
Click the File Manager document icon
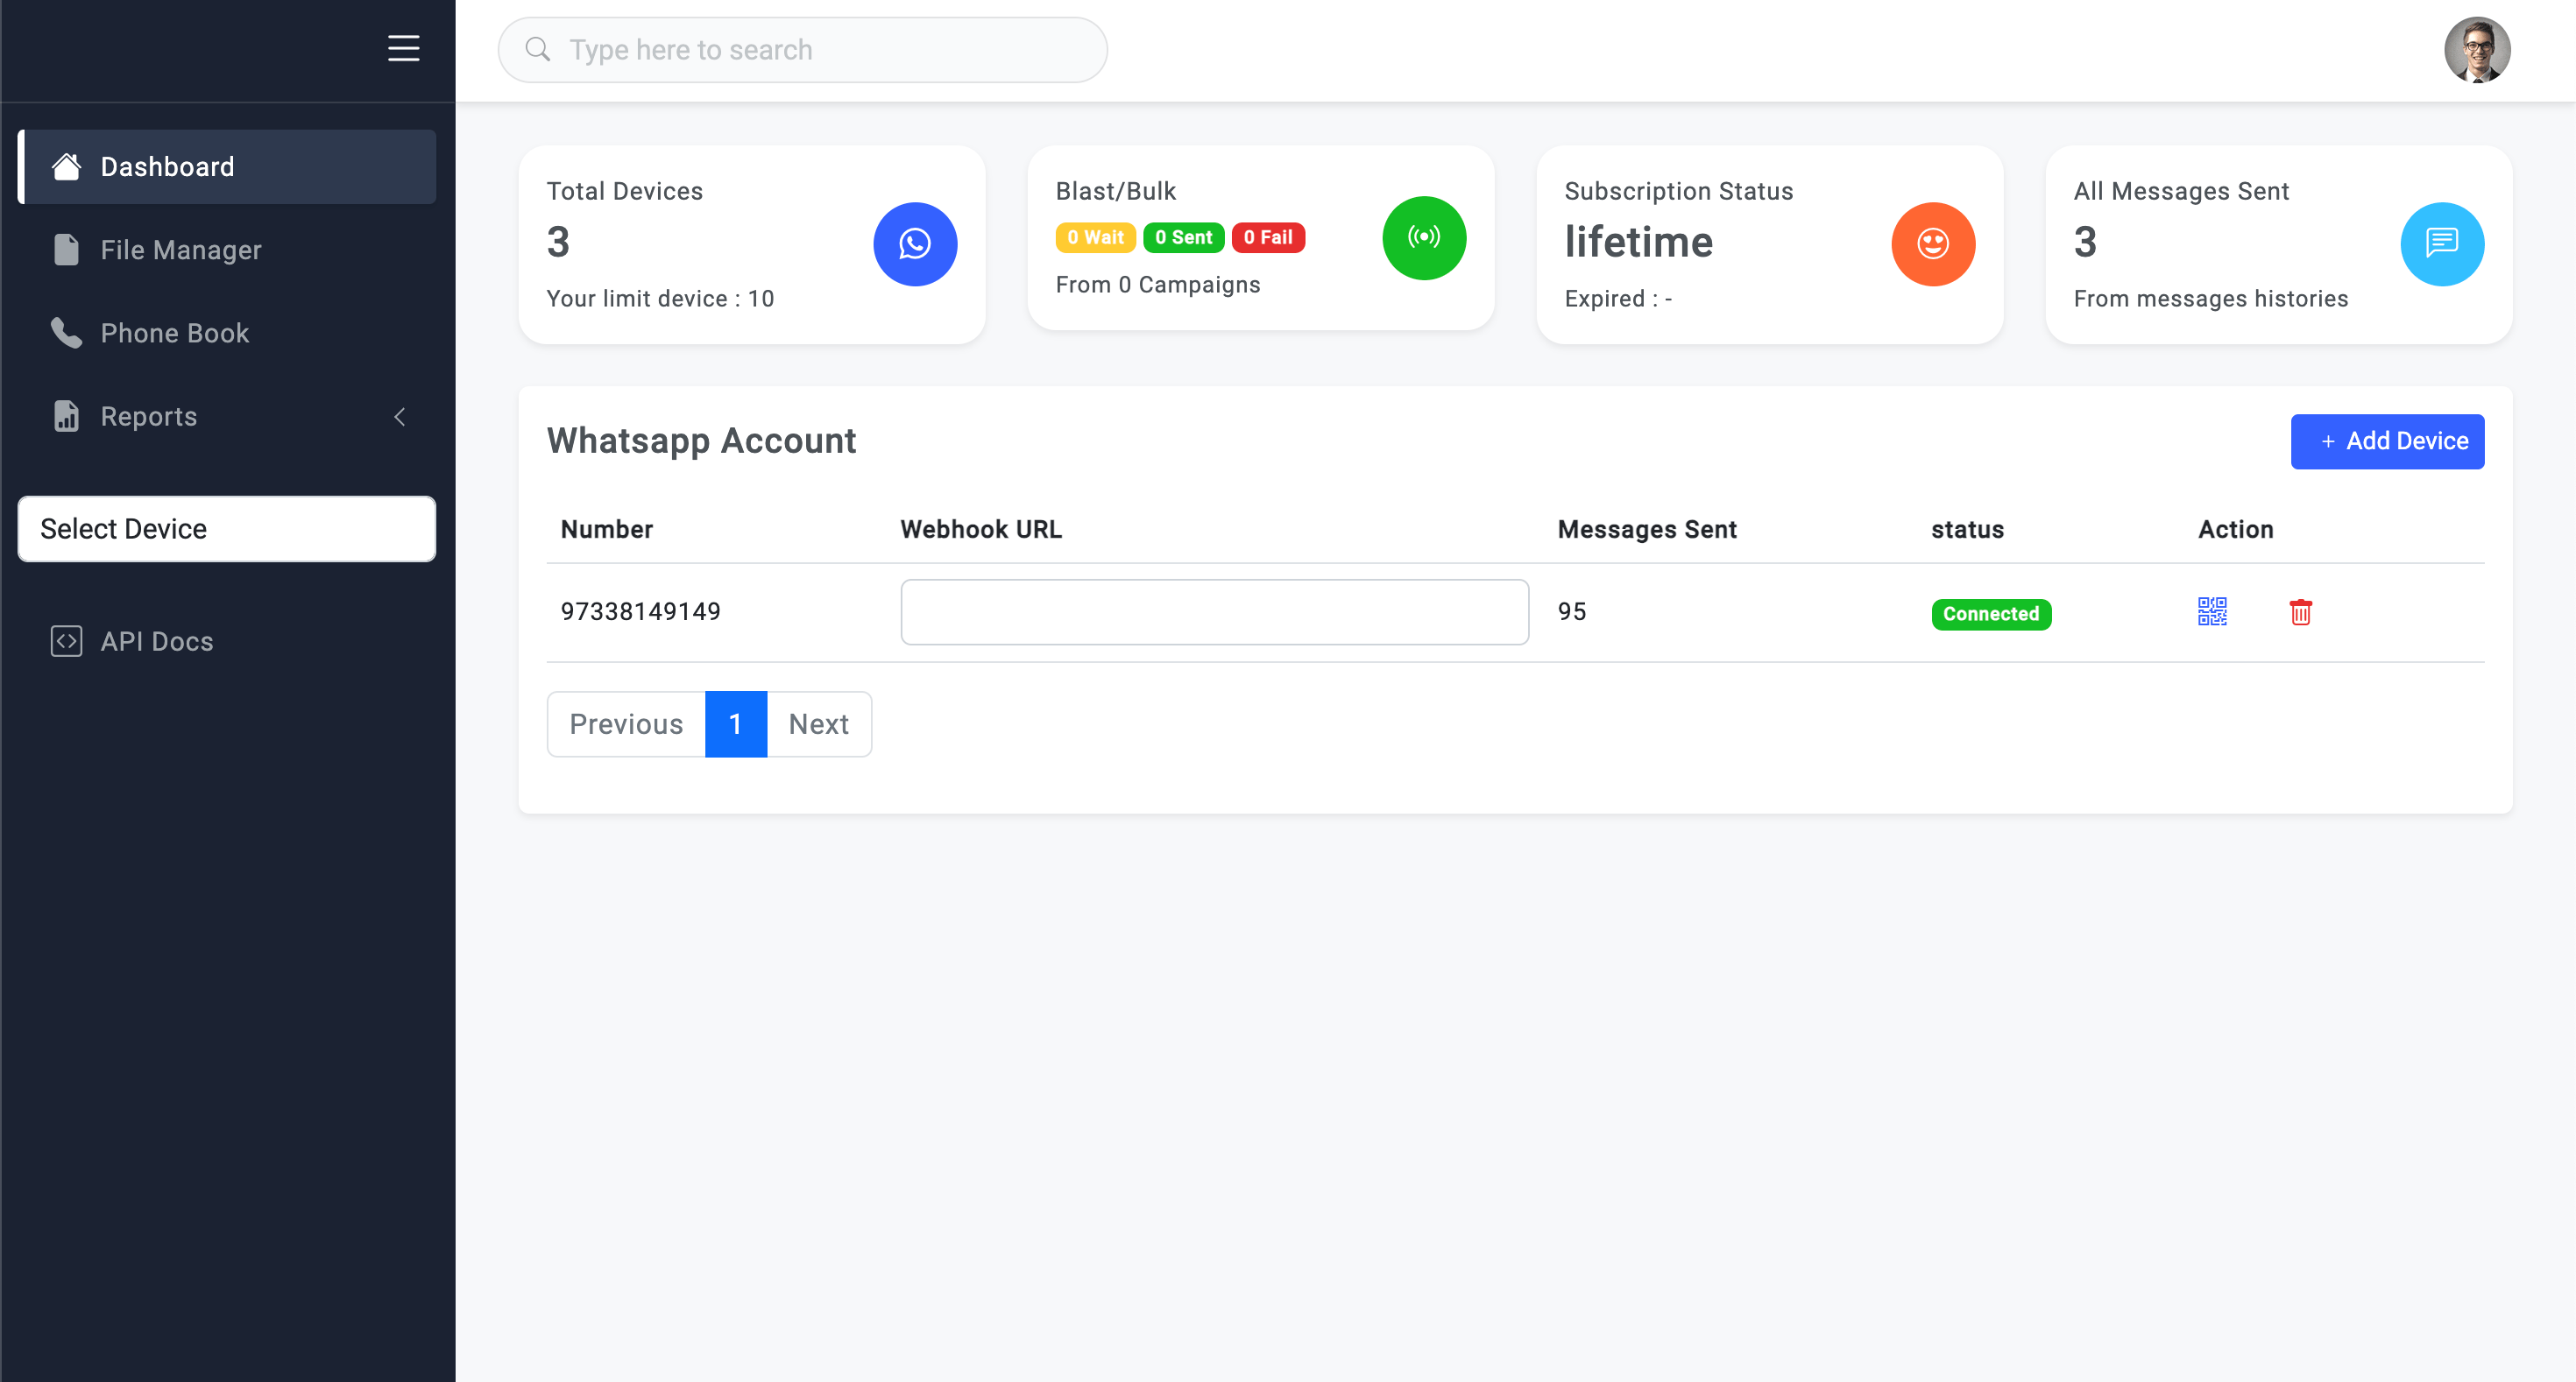67,250
